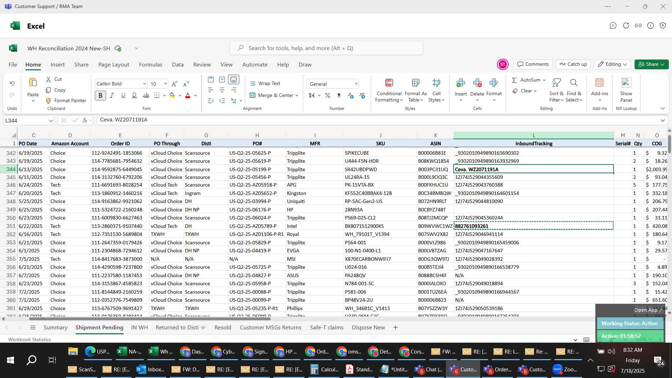The width and height of the screenshot is (672, 378).
Task: Apply strikethrough formatting
Action: coord(146,96)
